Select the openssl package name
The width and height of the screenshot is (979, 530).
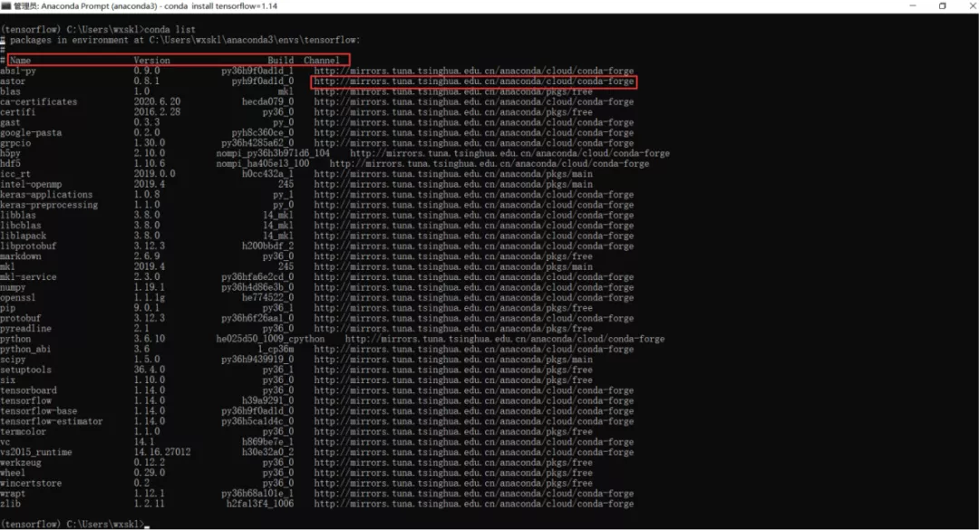[17, 297]
